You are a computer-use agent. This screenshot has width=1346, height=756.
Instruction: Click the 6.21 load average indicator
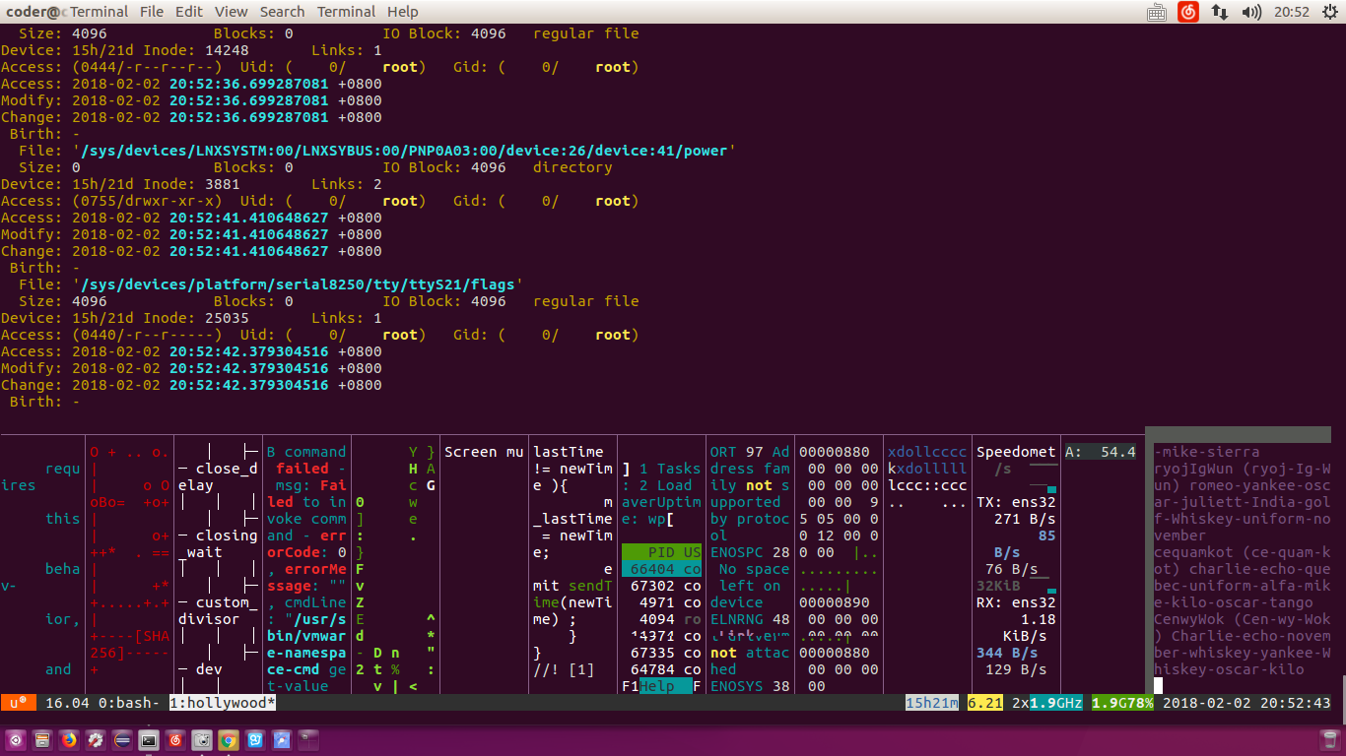984,703
